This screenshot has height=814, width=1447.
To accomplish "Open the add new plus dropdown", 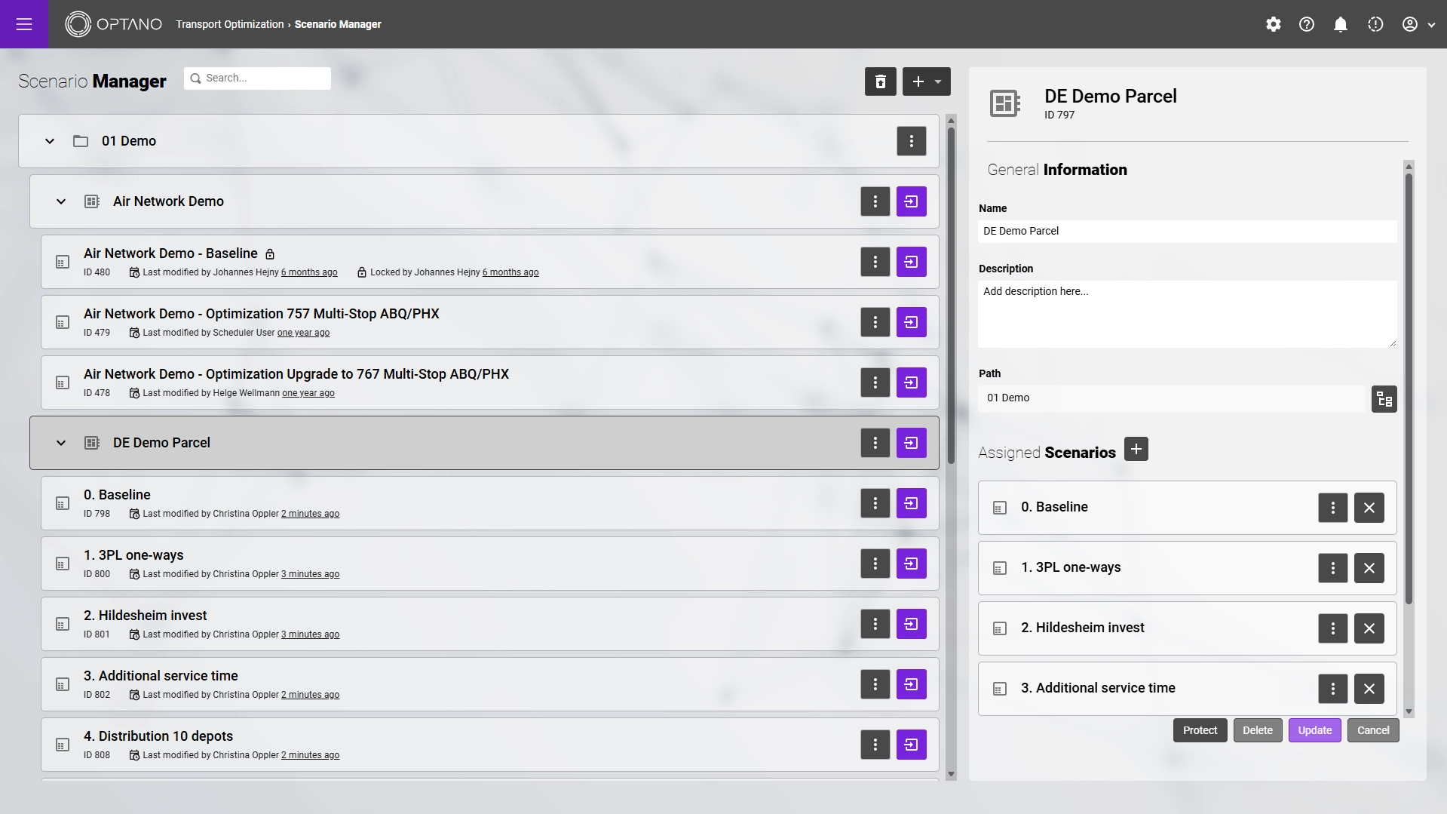I will (926, 81).
